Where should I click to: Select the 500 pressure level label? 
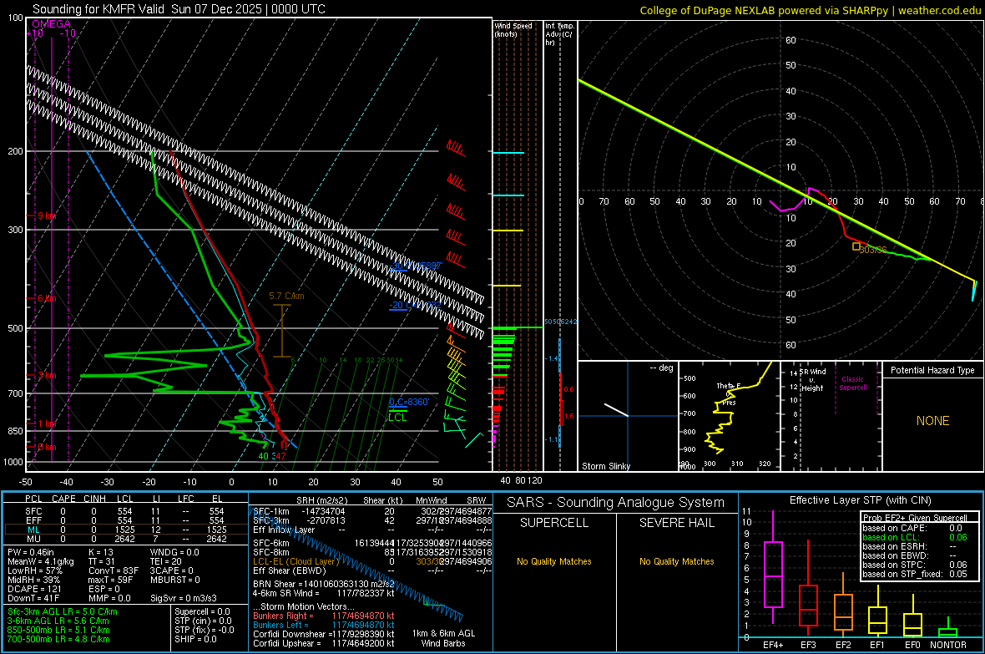coord(15,328)
